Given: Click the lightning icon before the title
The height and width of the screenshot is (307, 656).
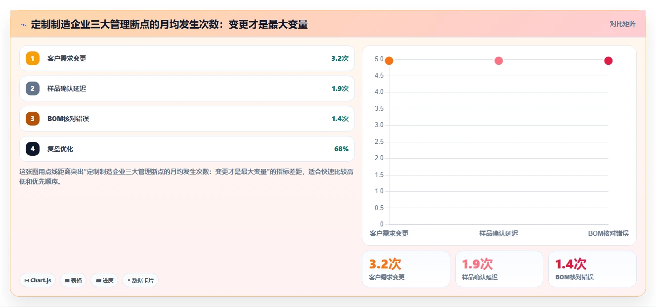Looking at the screenshot, I should [23, 24].
